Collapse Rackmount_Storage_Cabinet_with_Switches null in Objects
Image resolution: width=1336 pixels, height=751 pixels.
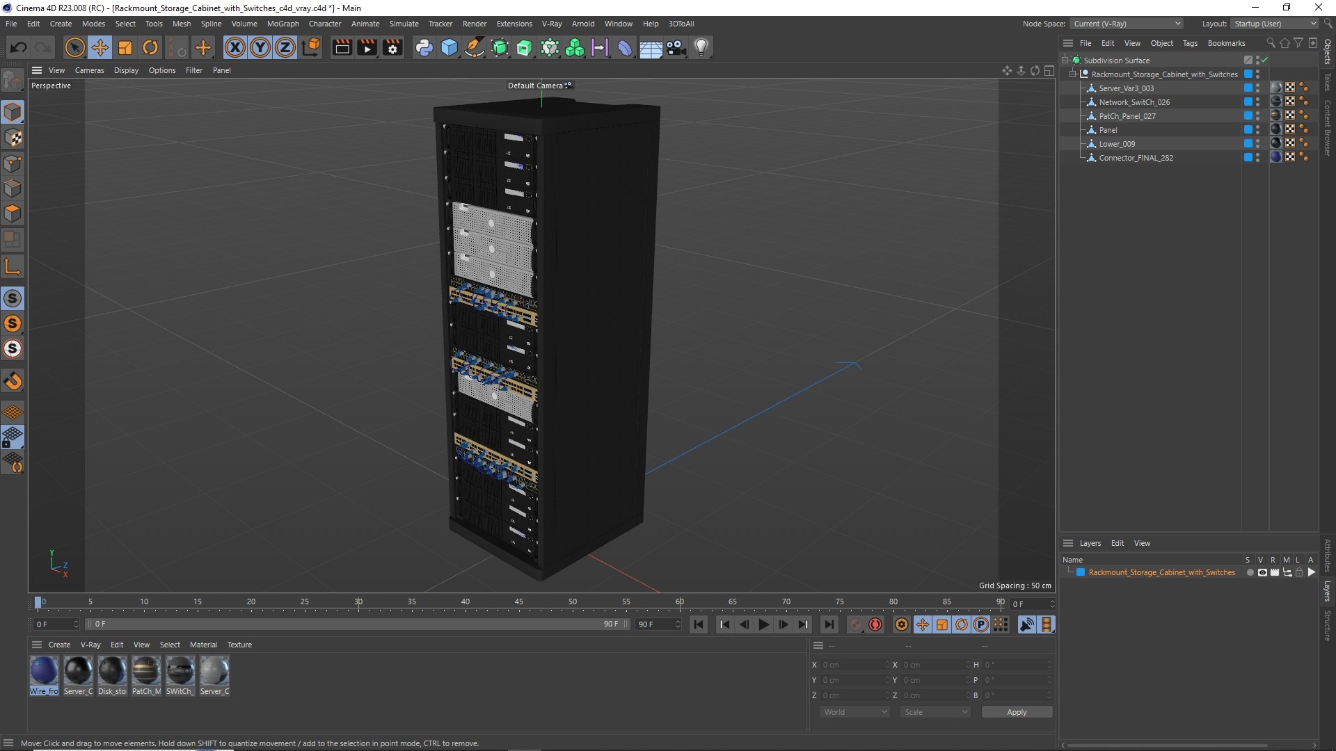pyautogui.click(x=1073, y=74)
